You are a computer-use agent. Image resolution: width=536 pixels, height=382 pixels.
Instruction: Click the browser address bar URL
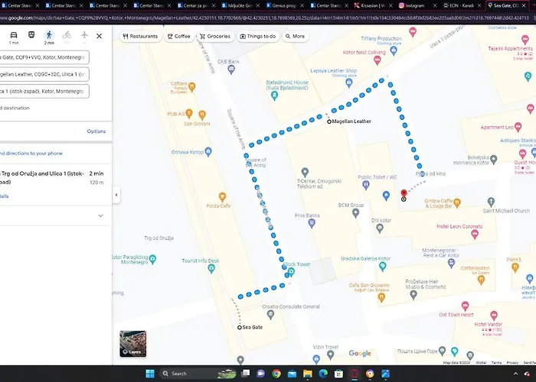pos(264,18)
